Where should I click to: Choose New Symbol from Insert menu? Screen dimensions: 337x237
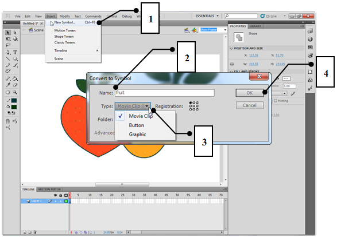point(73,22)
